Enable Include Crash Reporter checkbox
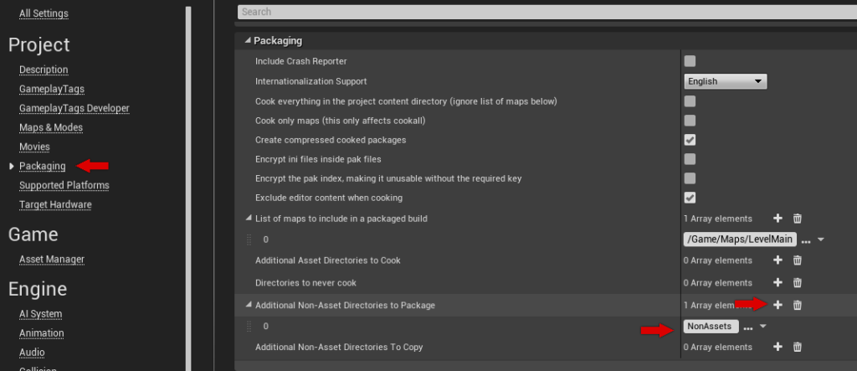 tap(690, 61)
